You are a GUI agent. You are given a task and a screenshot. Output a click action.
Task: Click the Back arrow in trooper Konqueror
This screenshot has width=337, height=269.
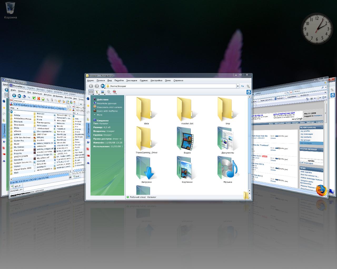(91, 86)
